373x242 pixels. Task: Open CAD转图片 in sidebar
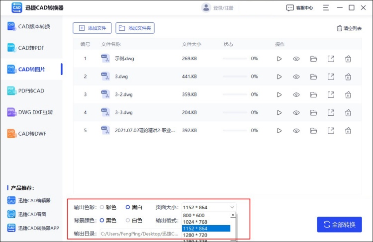31,69
